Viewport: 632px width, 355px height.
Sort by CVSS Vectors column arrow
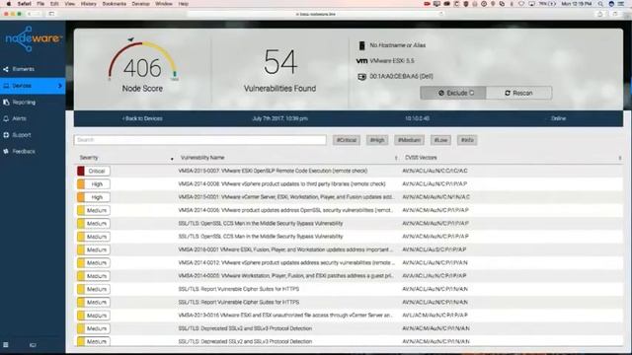pyautogui.click(x=620, y=158)
